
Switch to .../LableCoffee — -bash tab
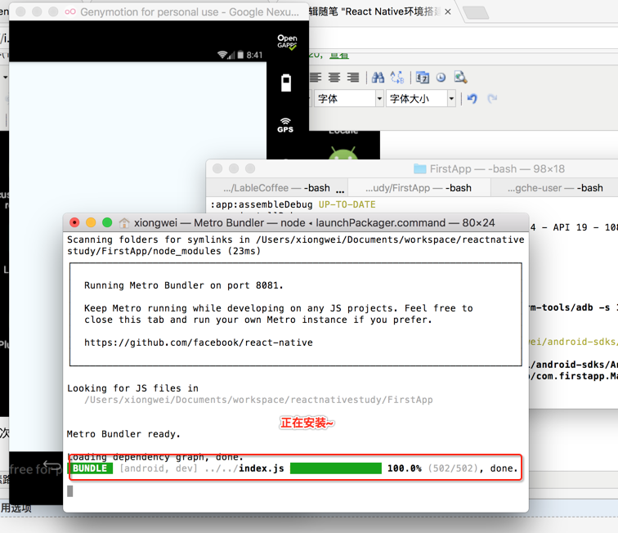(276, 188)
